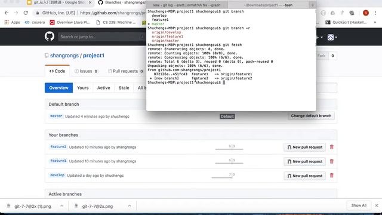The height and width of the screenshot is (215, 382).
Task: Click site security lock icon
Action: click(x=37, y=13)
